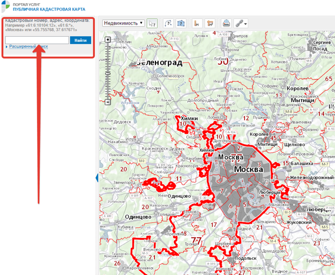Activate the area measurement tool

click(x=210, y=23)
